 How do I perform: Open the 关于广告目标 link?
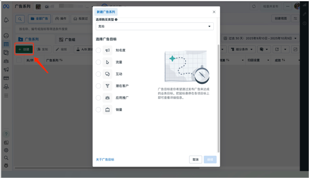(x=105, y=159)
